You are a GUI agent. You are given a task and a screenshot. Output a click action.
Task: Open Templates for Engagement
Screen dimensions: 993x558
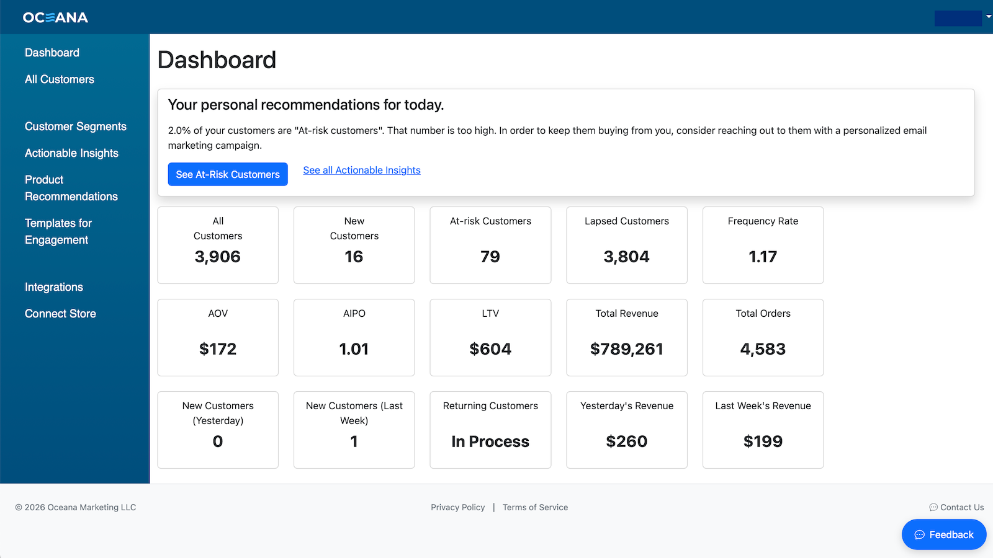pyautogui.click(x=58, y=231)
